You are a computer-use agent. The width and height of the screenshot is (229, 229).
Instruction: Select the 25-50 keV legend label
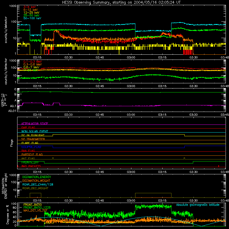pos(31,15)
